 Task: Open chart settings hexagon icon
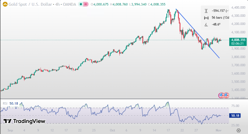coord(239,130)
